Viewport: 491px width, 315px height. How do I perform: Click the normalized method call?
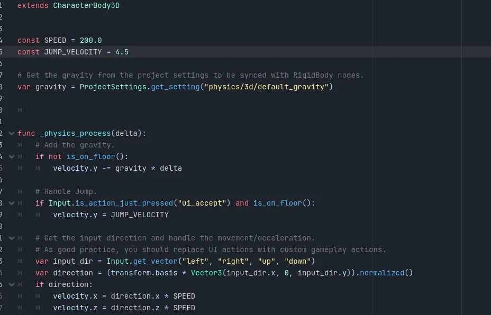point(384,273)
